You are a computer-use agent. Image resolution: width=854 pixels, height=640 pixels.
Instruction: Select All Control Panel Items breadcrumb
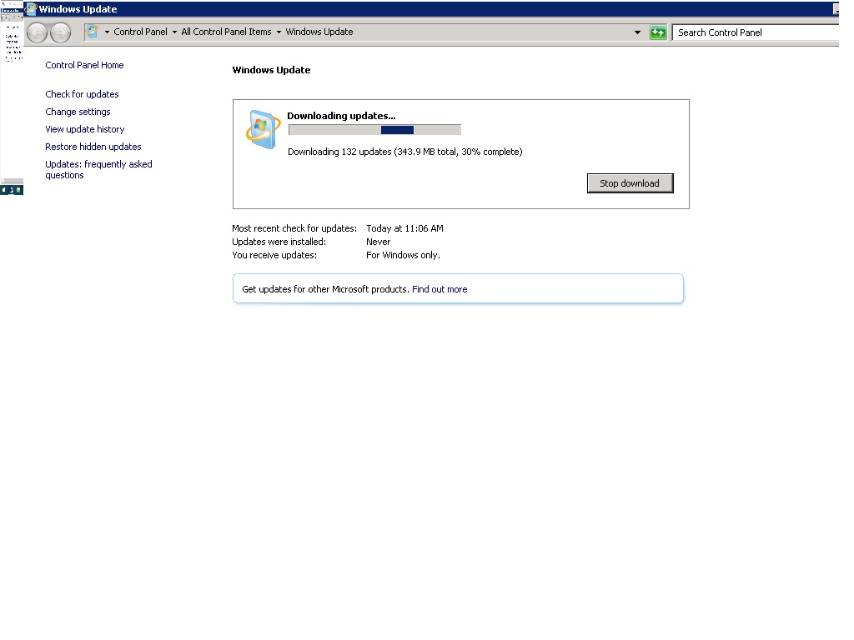(226, 32)
